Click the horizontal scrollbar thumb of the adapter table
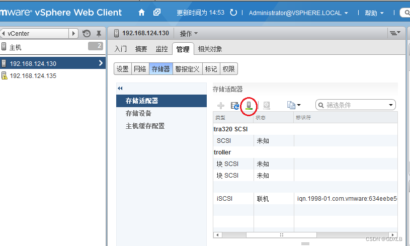This screenshot has height=246, width=410. 281,235
